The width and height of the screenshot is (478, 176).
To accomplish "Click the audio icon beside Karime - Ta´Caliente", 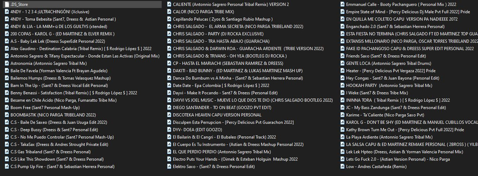I will coord(342,115).
